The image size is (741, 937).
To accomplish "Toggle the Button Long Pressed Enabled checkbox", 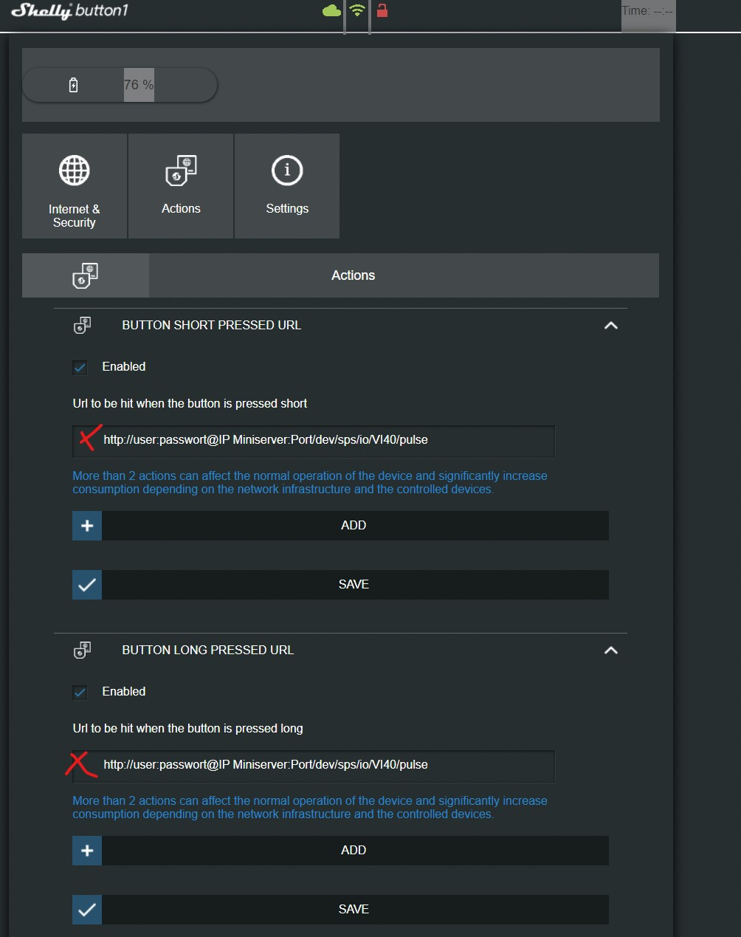I will (x=80, y=692).
